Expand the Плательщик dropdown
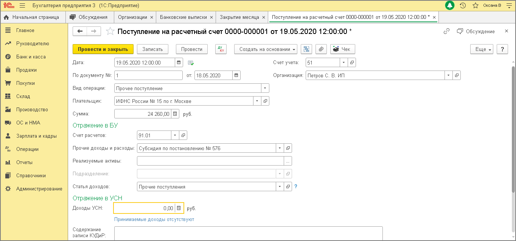This screenshot has width=516, height=241. point(258,101)
